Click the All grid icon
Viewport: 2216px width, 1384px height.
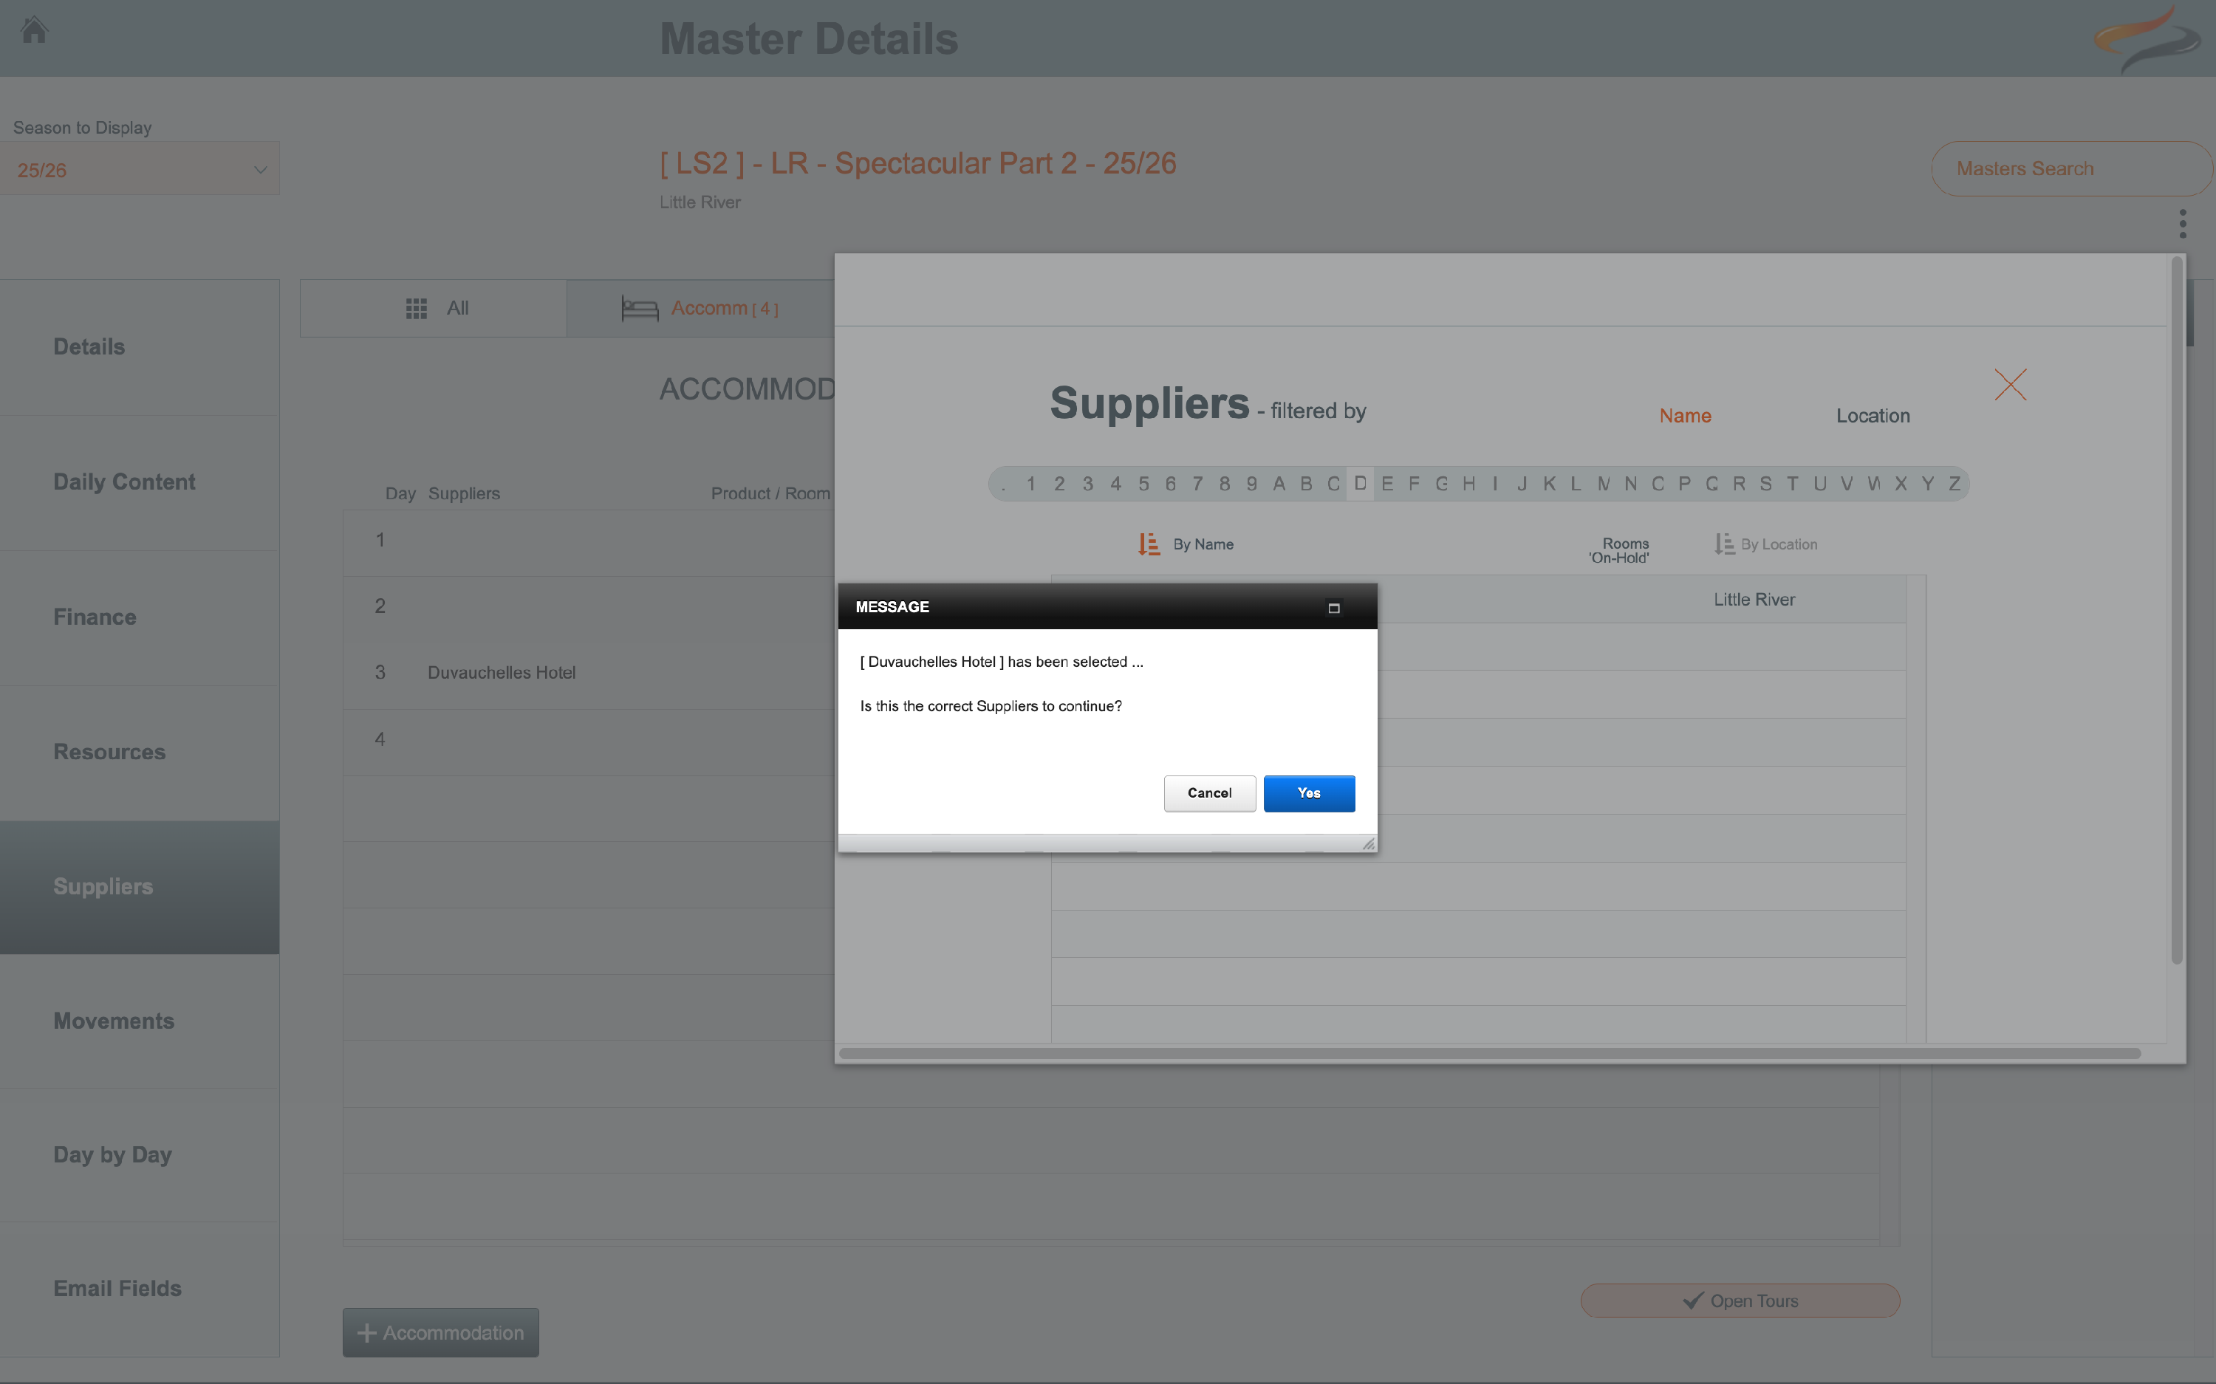point(417,309)
